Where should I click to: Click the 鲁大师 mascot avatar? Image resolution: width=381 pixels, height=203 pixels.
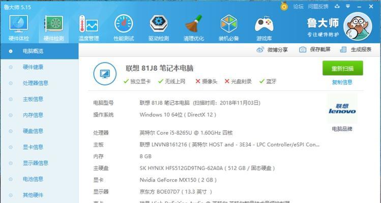358,26
